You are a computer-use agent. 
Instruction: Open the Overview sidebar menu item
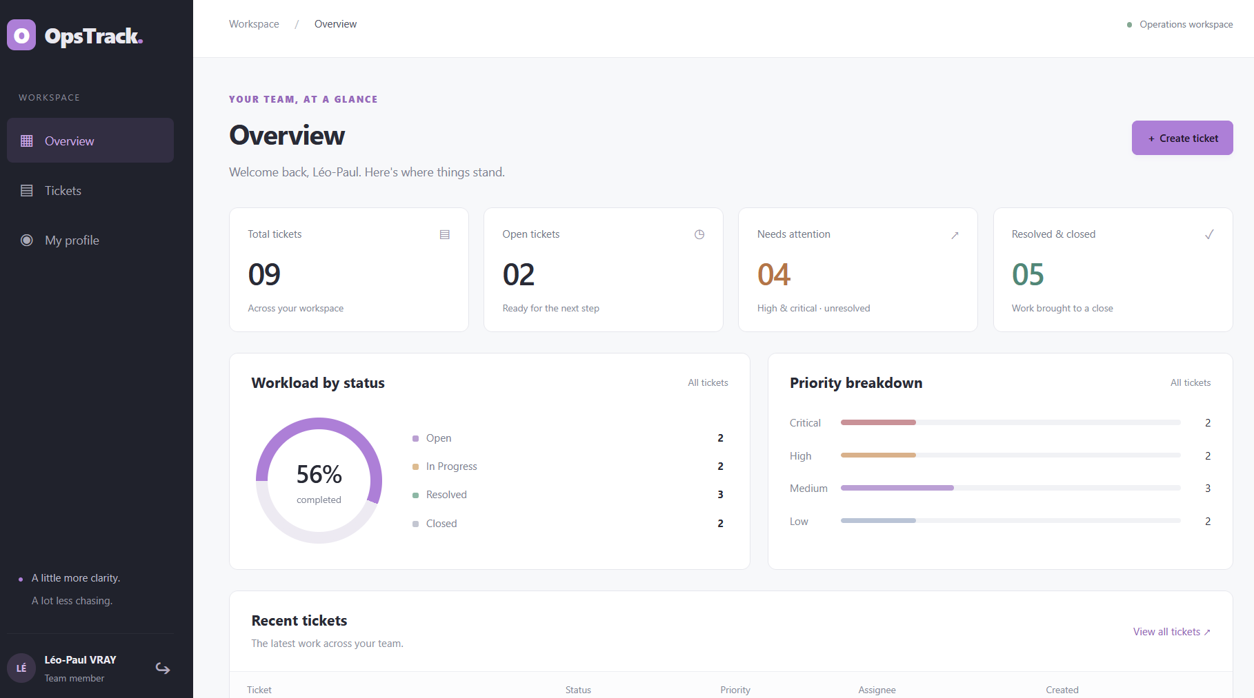click(x=90, y=141)
